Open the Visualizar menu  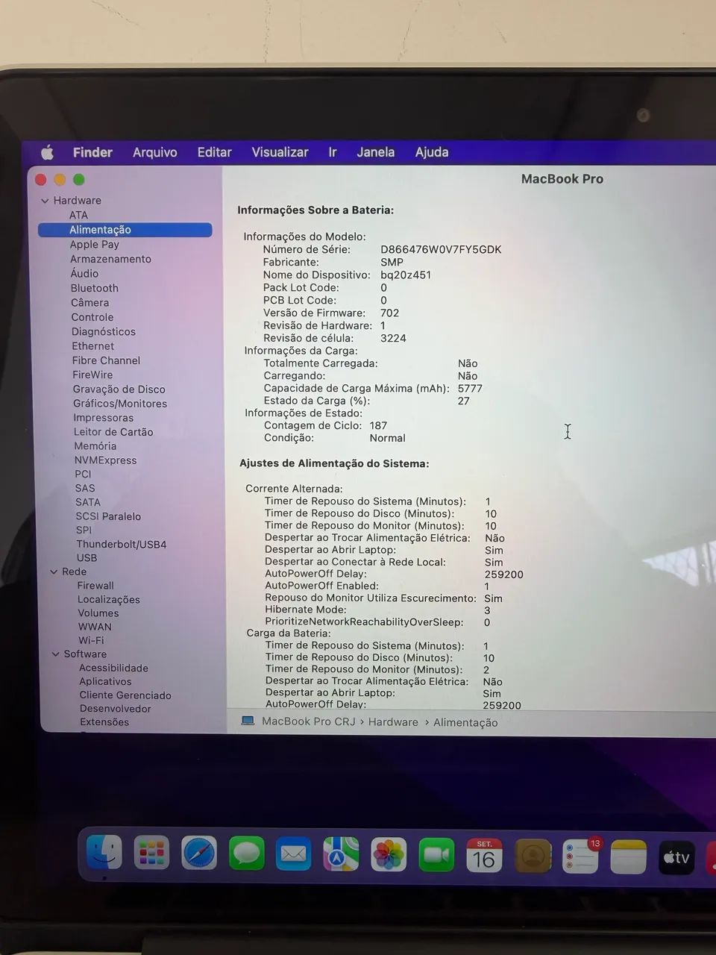pyautogui.click(x=280, y=152)
